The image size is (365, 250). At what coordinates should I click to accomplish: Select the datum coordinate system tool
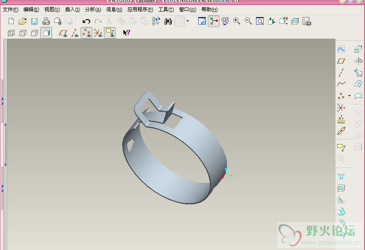point(341,108)
